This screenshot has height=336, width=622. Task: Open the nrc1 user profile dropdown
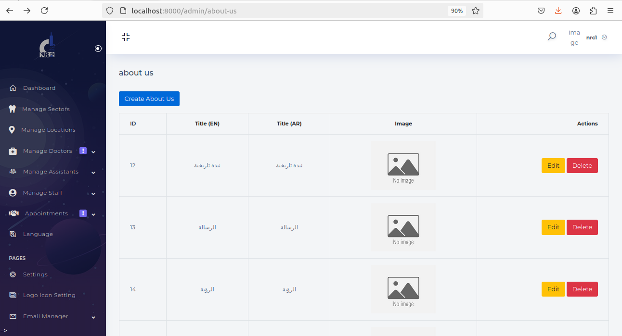pyautogui.click(x=596, y=37)
